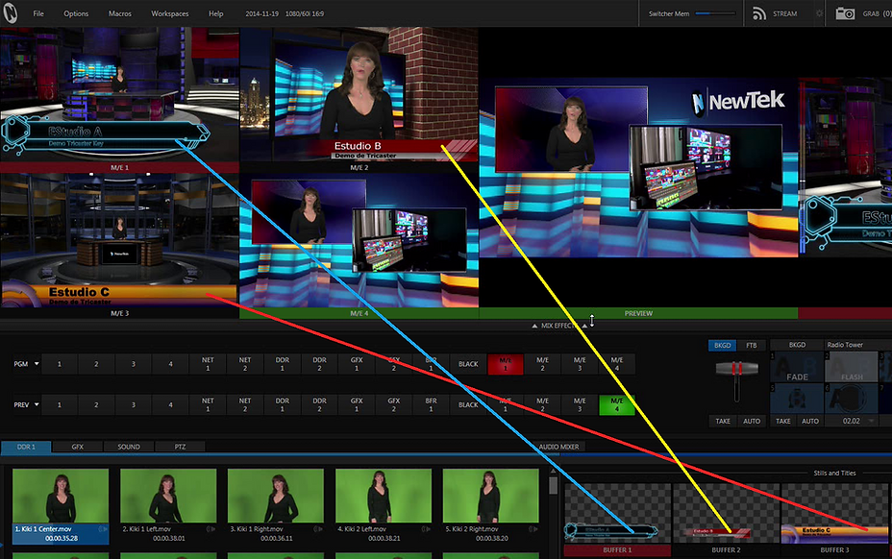Collapse Mix Effects left arrow icon
The image size is (892, 559).
tap(534, 326)
